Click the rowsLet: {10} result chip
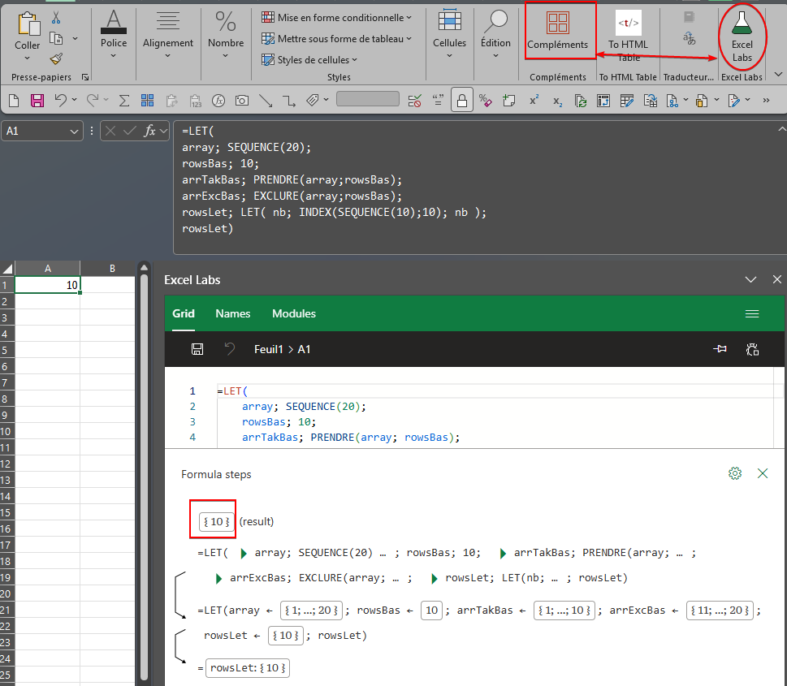This screenshot has height=686, width=787. click(248, 668)
